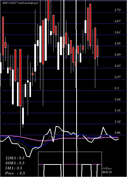Select the 3.3 price level label

tap(117, 88)
